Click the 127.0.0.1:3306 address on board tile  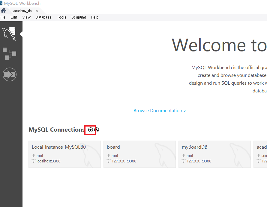(x=124, y=161)
